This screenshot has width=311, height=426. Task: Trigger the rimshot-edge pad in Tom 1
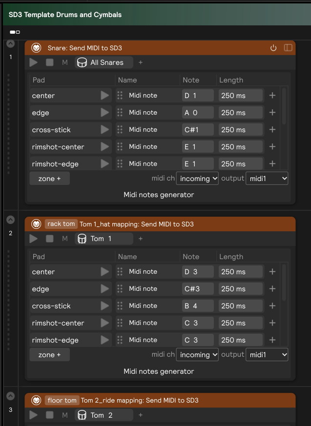(104, 340)
